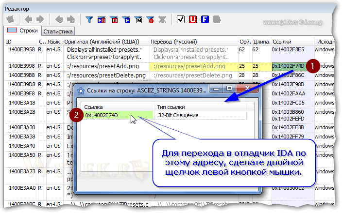Open the plain blue funnel filter
The height and width of the screenshot is (213, 342).
pyautogui.click(x=89, y=20)
